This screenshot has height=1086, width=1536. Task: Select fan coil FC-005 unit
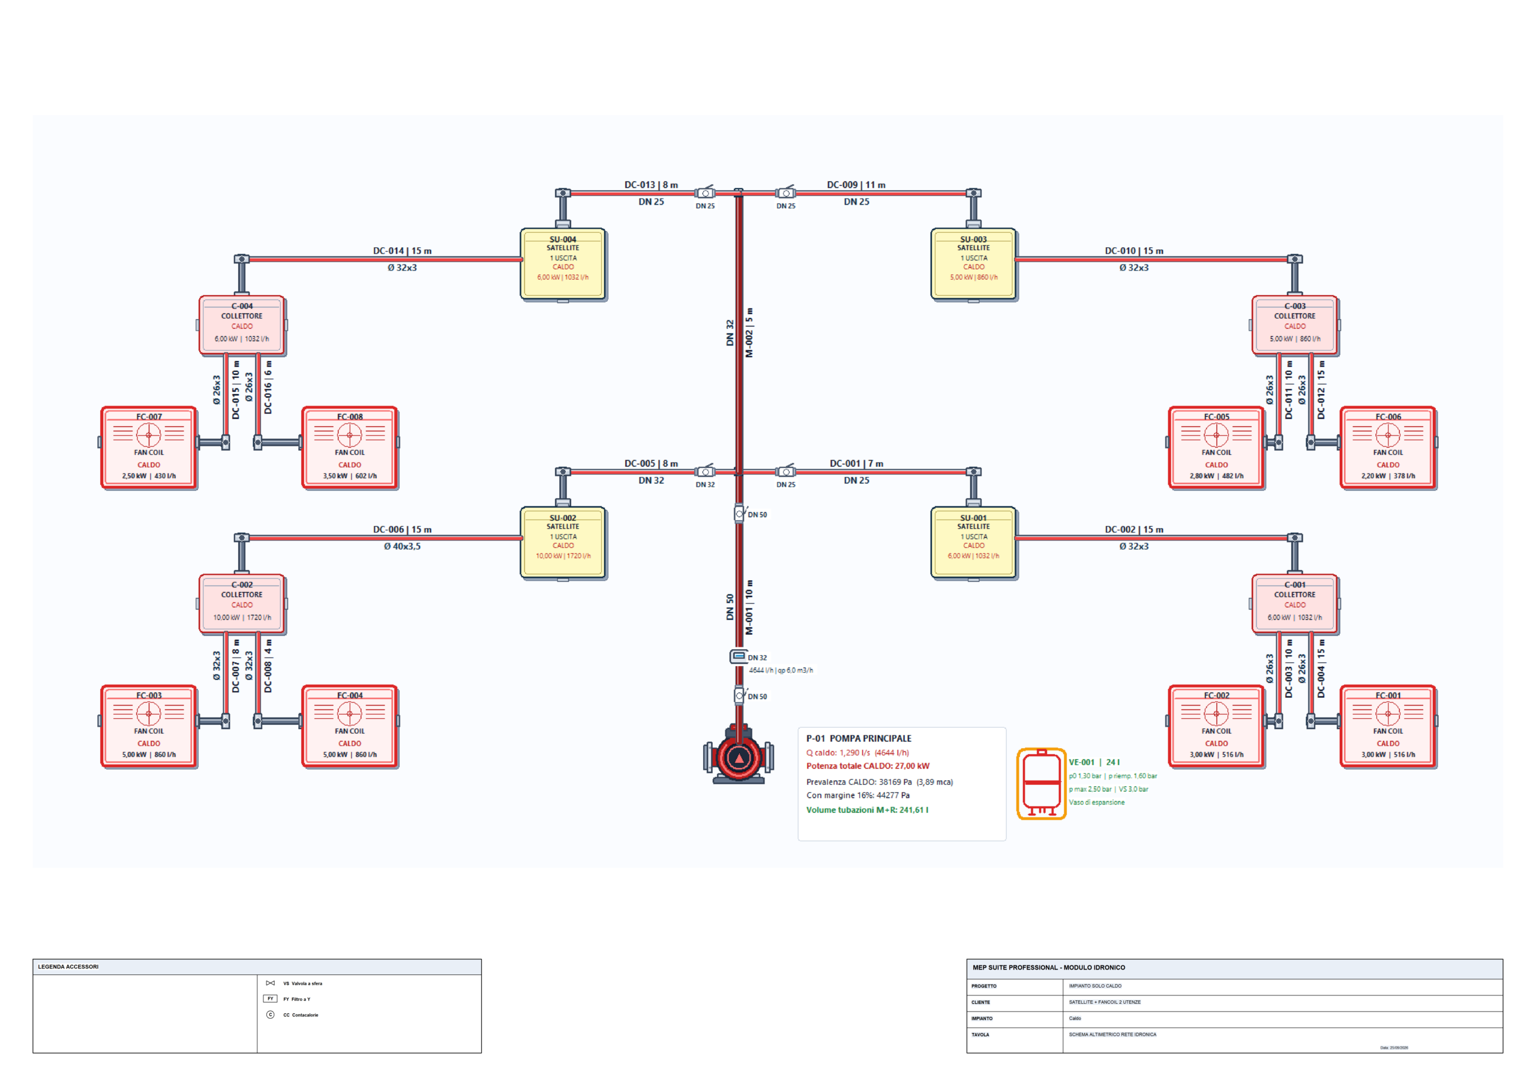(x=1216, y=448)
